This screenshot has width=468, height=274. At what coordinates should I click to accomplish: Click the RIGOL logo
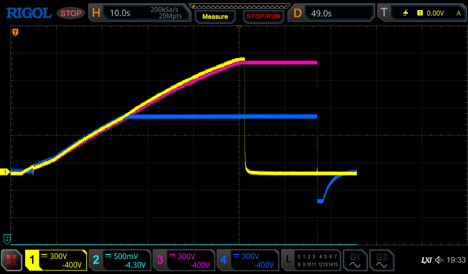tap(28, 13)
